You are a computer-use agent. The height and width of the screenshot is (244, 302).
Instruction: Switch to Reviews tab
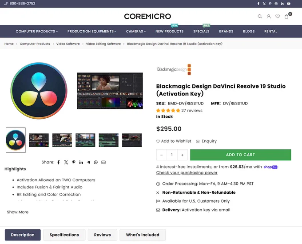click(103, 235)
